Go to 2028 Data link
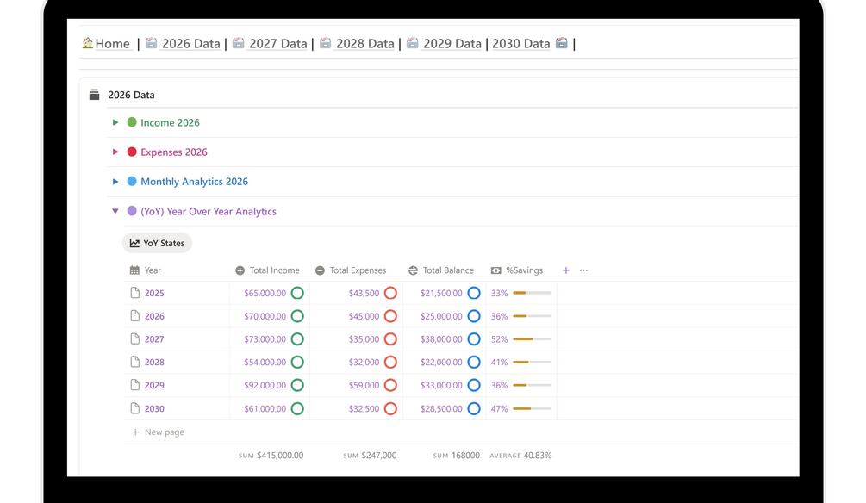This screenshot has width=866, height=503. [365, 44]
